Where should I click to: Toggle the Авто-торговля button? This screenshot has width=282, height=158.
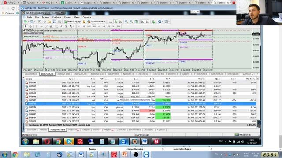(96, 22)
